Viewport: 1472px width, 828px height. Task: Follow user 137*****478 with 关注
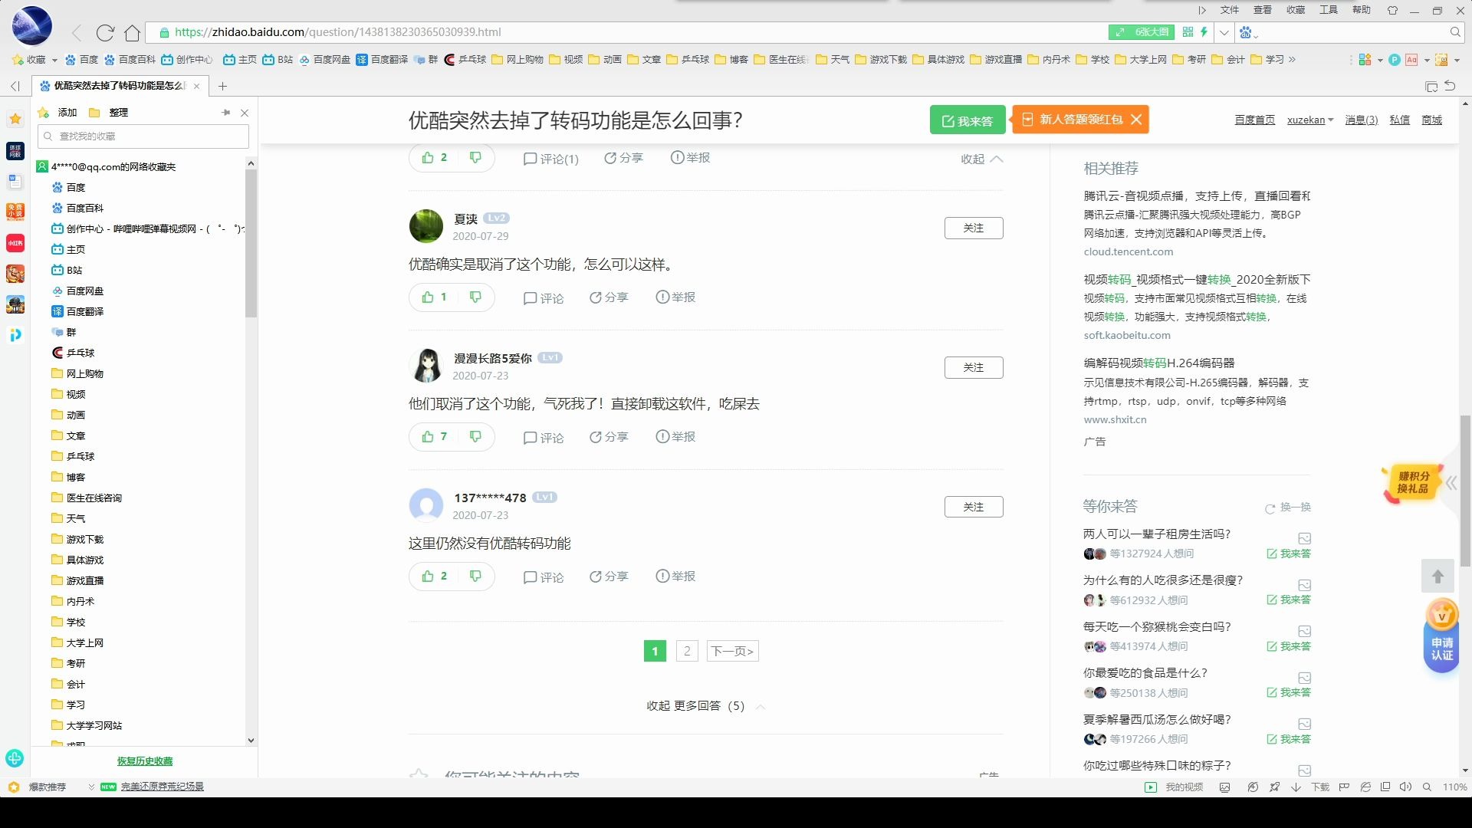[974, 507]
